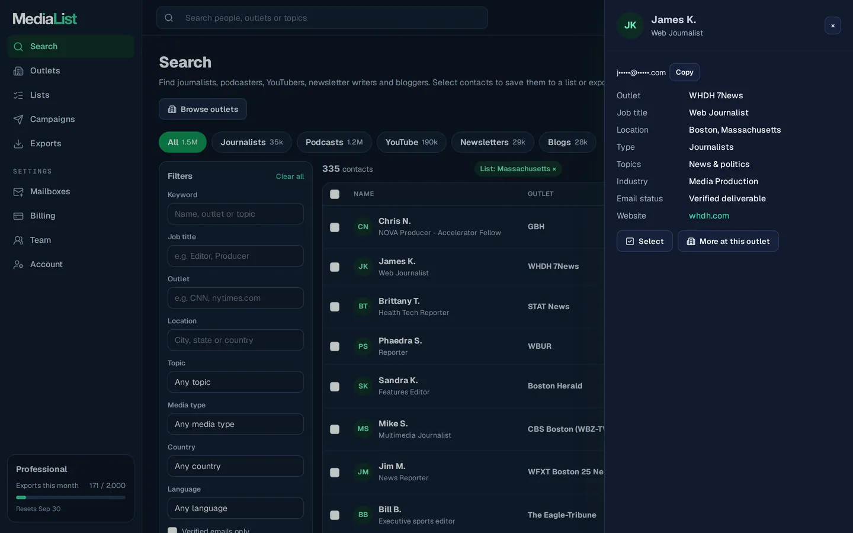
Task: Switch to the Podcasts tab
Action: 334,142
